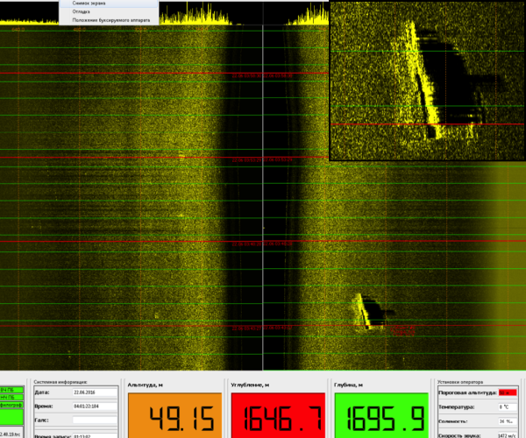Click the bottom red timestamp marker, center track
526x438 pixels.
pos(262,328)
